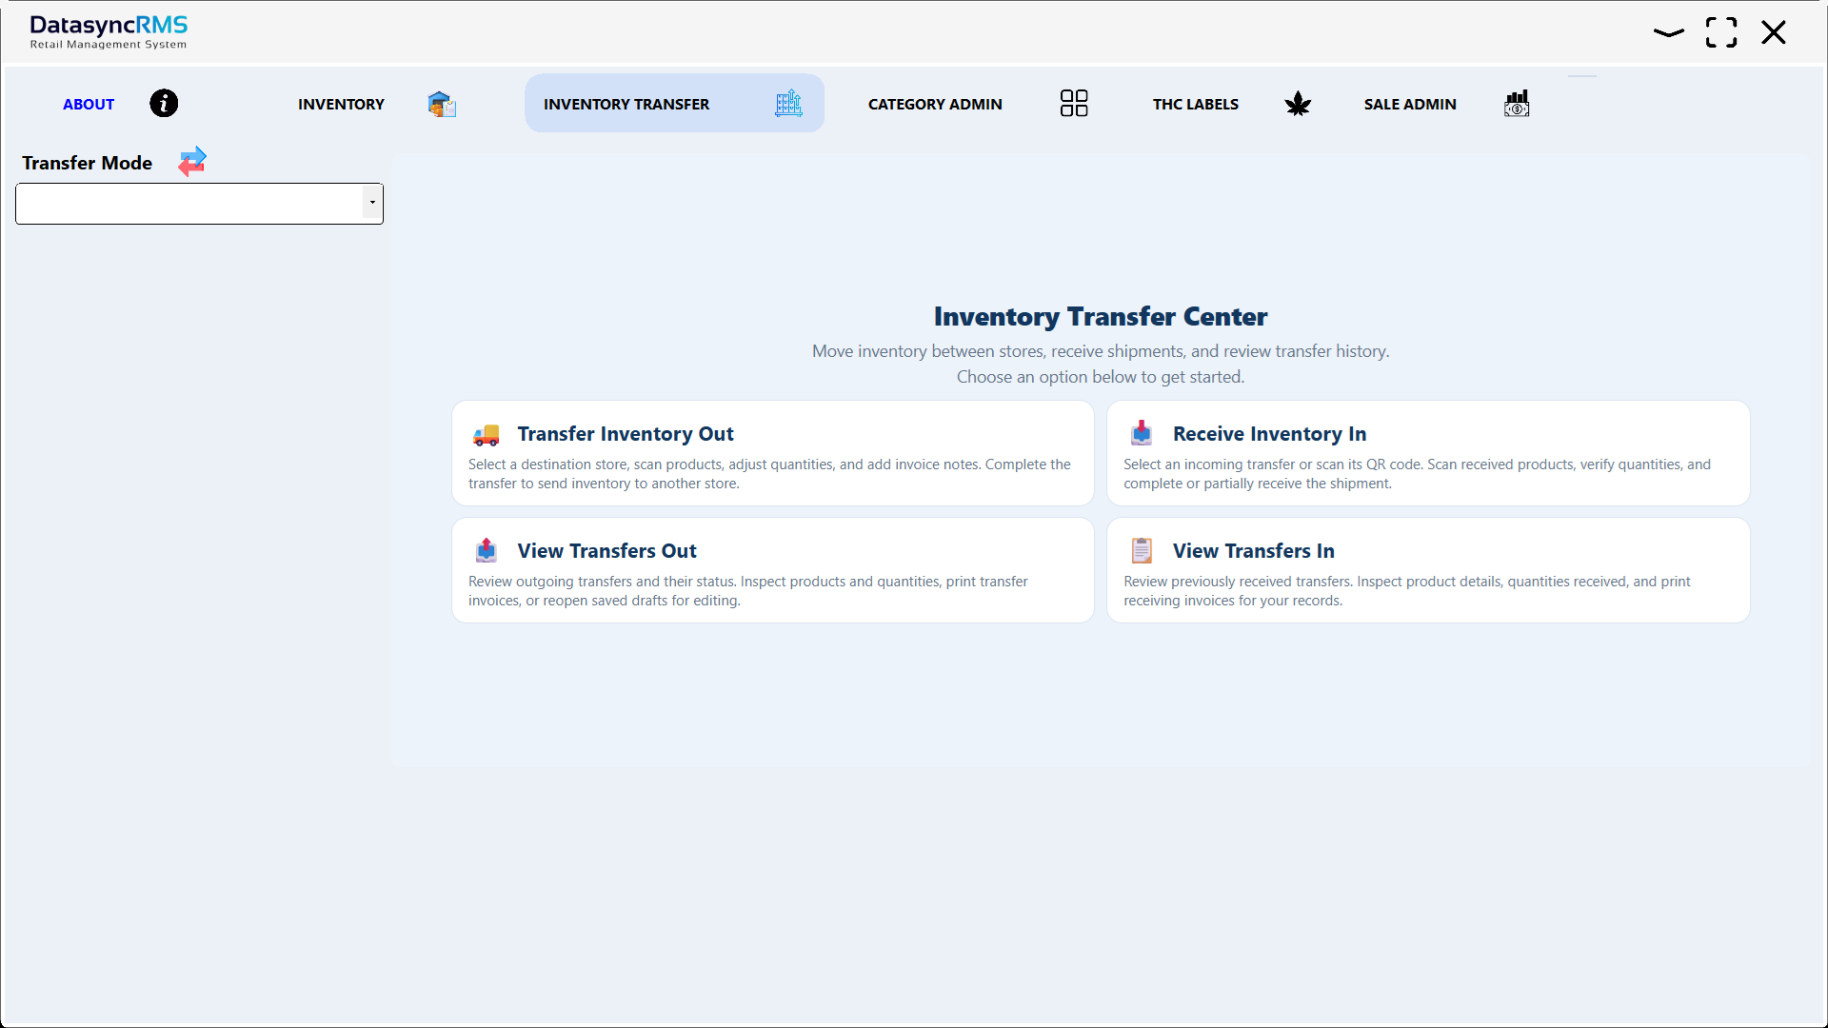Toggle fullscreen for the window
This screenshot has height=1028, width=1828.
tap(1721, 32)
